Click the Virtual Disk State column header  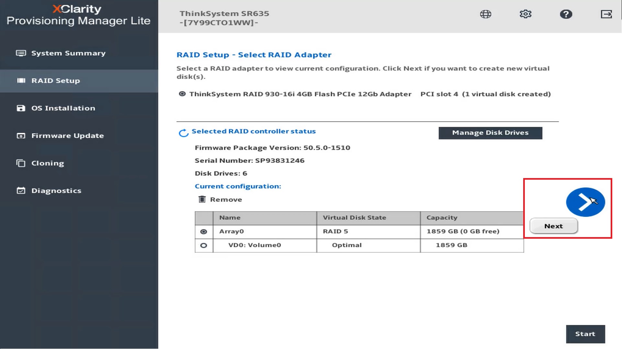tap(368, 218)
